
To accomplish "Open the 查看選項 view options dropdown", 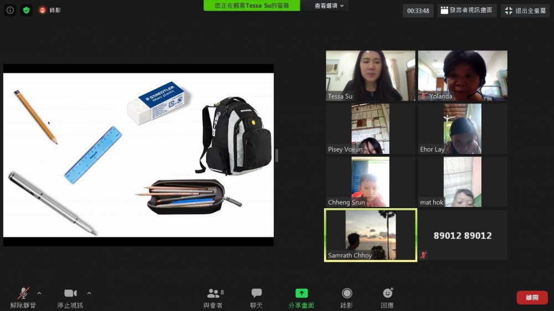I will (329, 6).
